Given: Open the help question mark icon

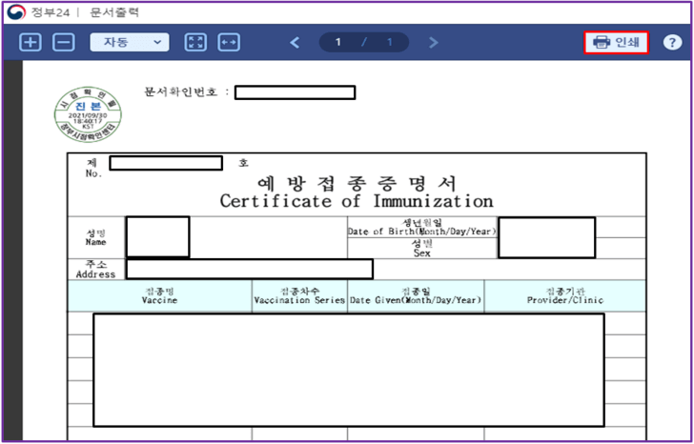Looking at the screenshot, I should (672, 43).
